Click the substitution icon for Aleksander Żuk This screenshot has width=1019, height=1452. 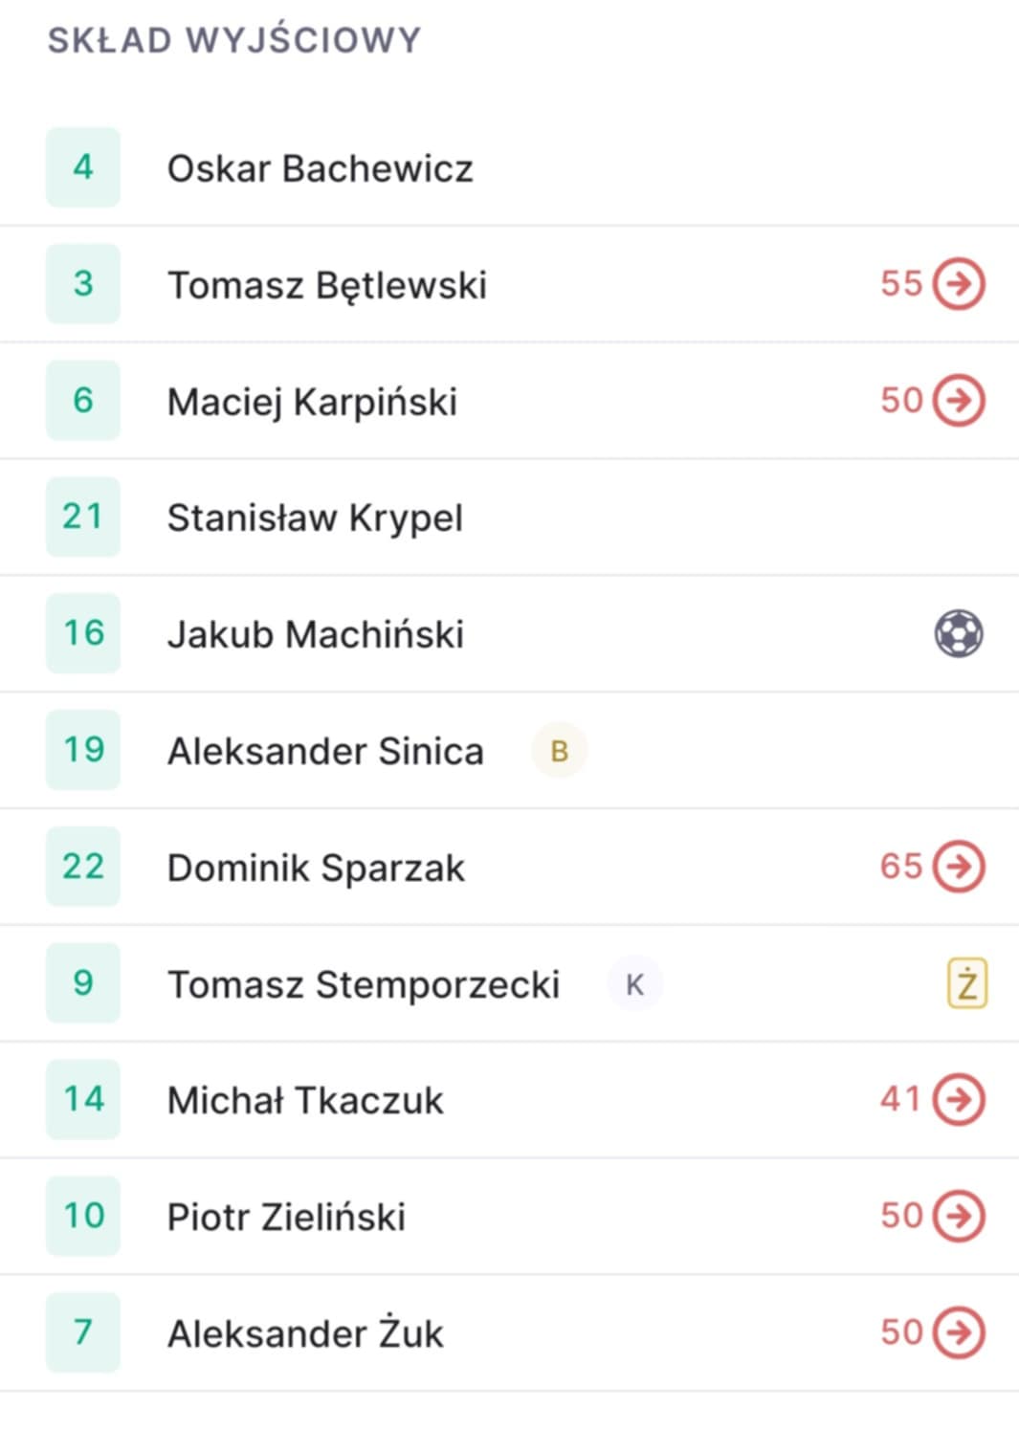(x=959, y=1331)
